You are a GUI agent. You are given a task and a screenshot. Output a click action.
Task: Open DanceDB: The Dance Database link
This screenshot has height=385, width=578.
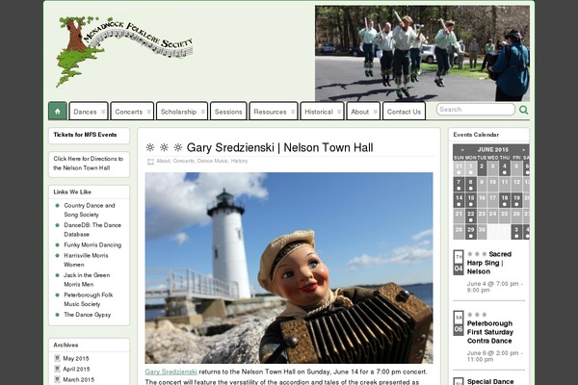[92, 229]
